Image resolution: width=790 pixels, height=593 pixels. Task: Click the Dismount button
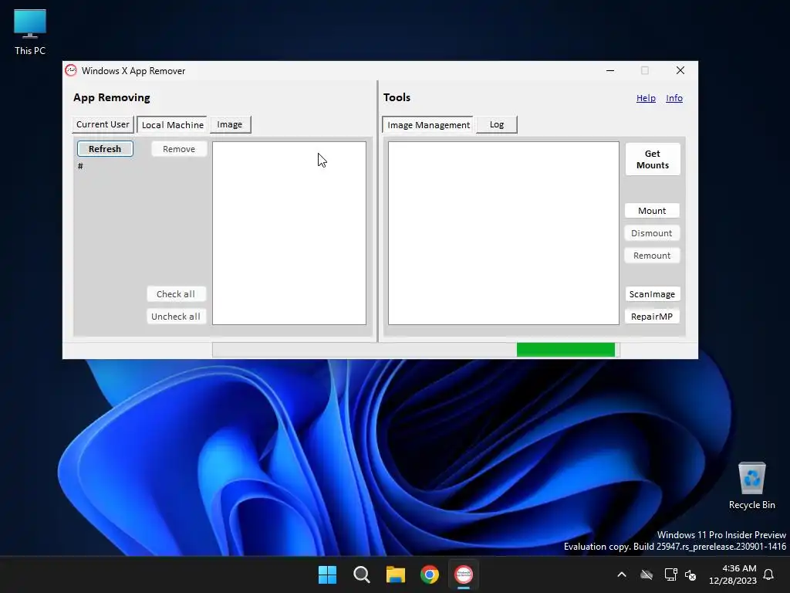tap(652, 233)
